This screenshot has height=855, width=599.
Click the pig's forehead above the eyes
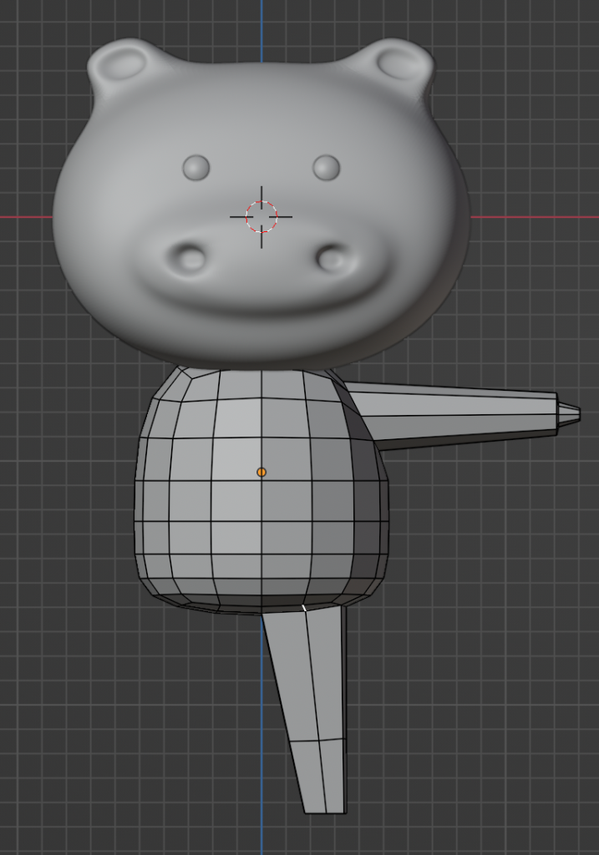pos(261,117)
